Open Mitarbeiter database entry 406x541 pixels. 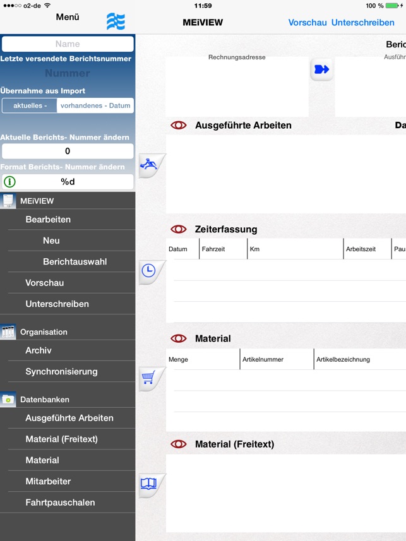point(68,481)
